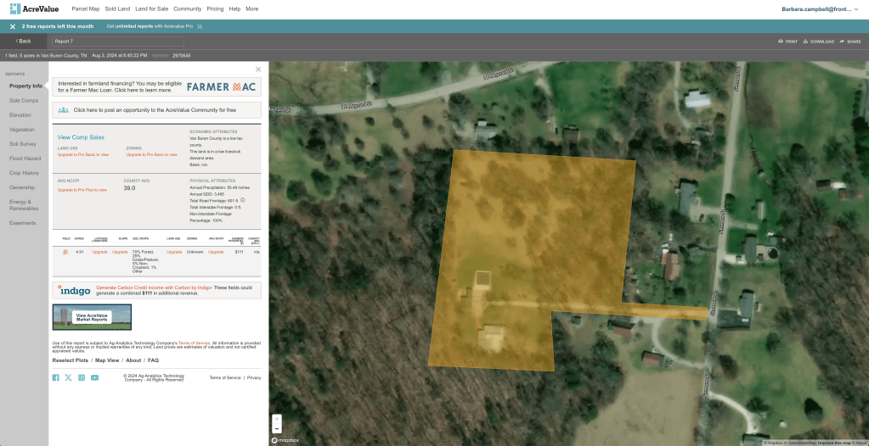Open the Instagram social icon
This screenshot has width=869, height=446.
[82, 377]
